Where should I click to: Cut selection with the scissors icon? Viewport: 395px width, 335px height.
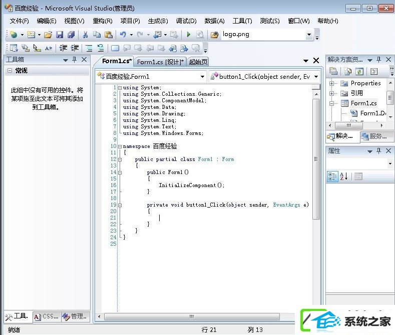pos(86,35)
